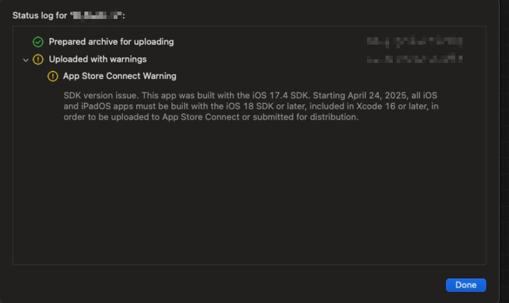
Task: Click the green checkmark success icon
Action: click(x=38, y=42)
